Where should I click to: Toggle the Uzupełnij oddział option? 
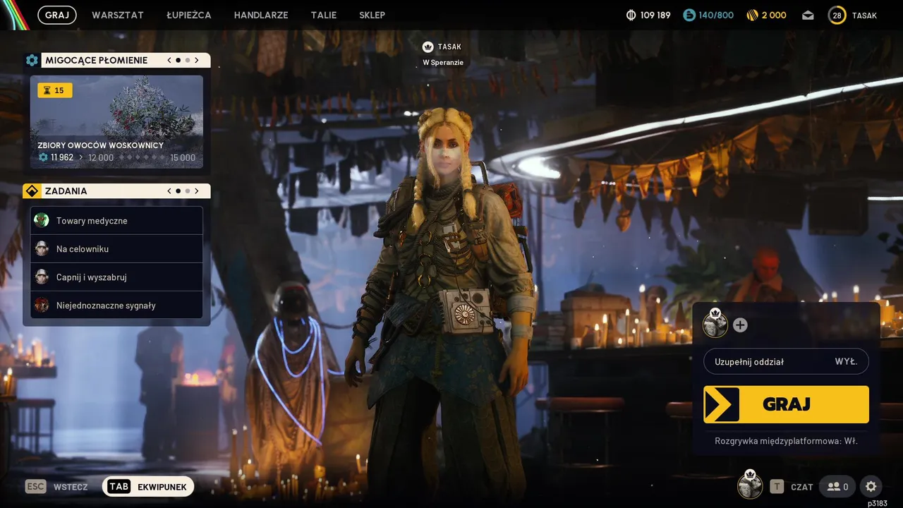pos(786,361)
